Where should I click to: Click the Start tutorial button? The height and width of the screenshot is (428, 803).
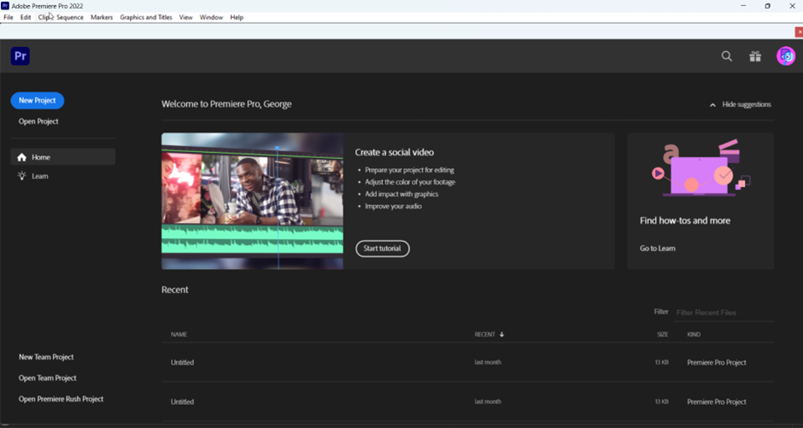point(383,249)
